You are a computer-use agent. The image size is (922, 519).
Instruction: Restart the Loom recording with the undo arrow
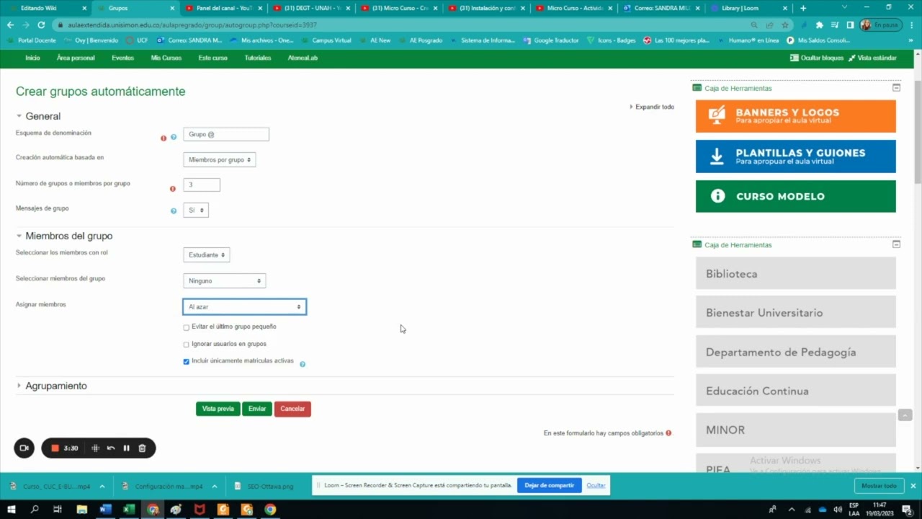111,448
